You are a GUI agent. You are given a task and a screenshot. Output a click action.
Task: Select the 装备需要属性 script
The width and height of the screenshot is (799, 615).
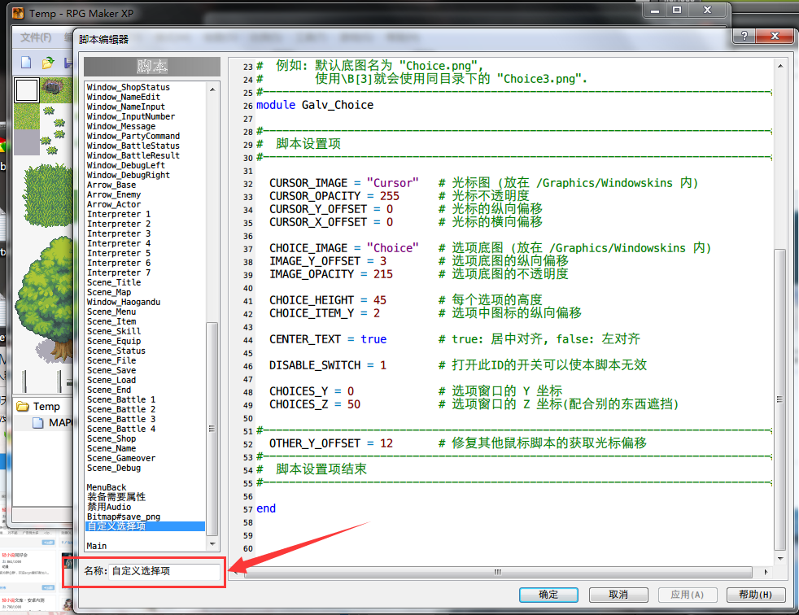click(x=116, y=497)
